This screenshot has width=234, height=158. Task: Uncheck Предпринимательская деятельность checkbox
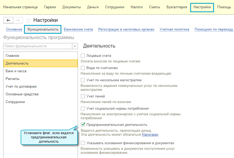tap(83, 125)
